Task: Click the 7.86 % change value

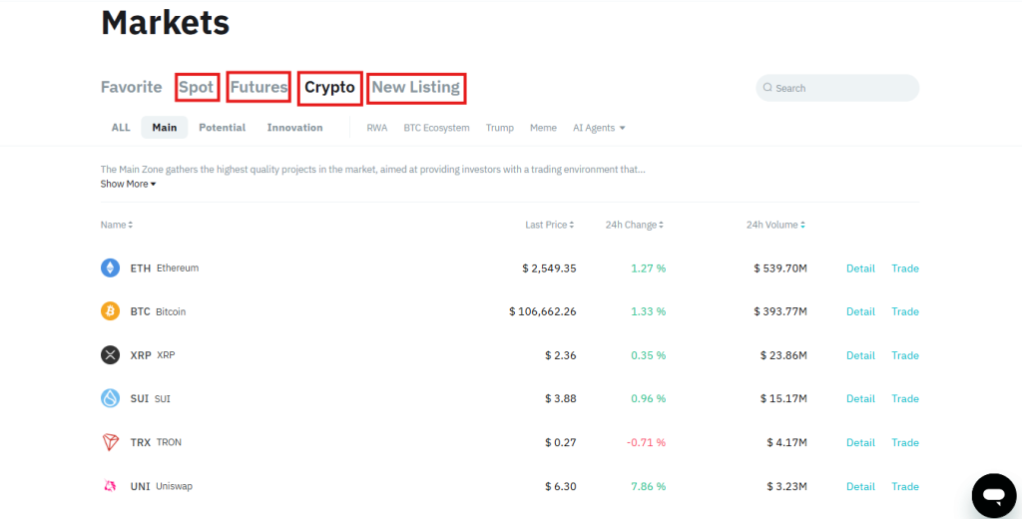Action: (649, 486)
